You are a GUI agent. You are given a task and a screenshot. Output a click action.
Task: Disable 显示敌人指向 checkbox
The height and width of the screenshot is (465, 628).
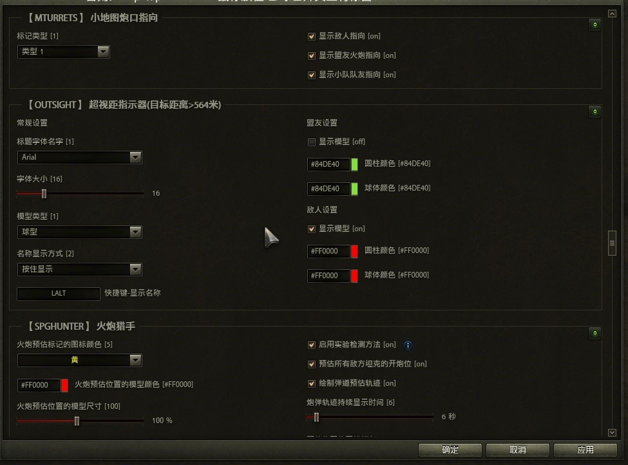click(x=312, y=37)
